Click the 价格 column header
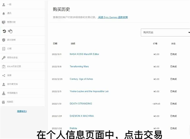Screen dimensions: 190x139 pyautogui.click(x=155, y=44)
